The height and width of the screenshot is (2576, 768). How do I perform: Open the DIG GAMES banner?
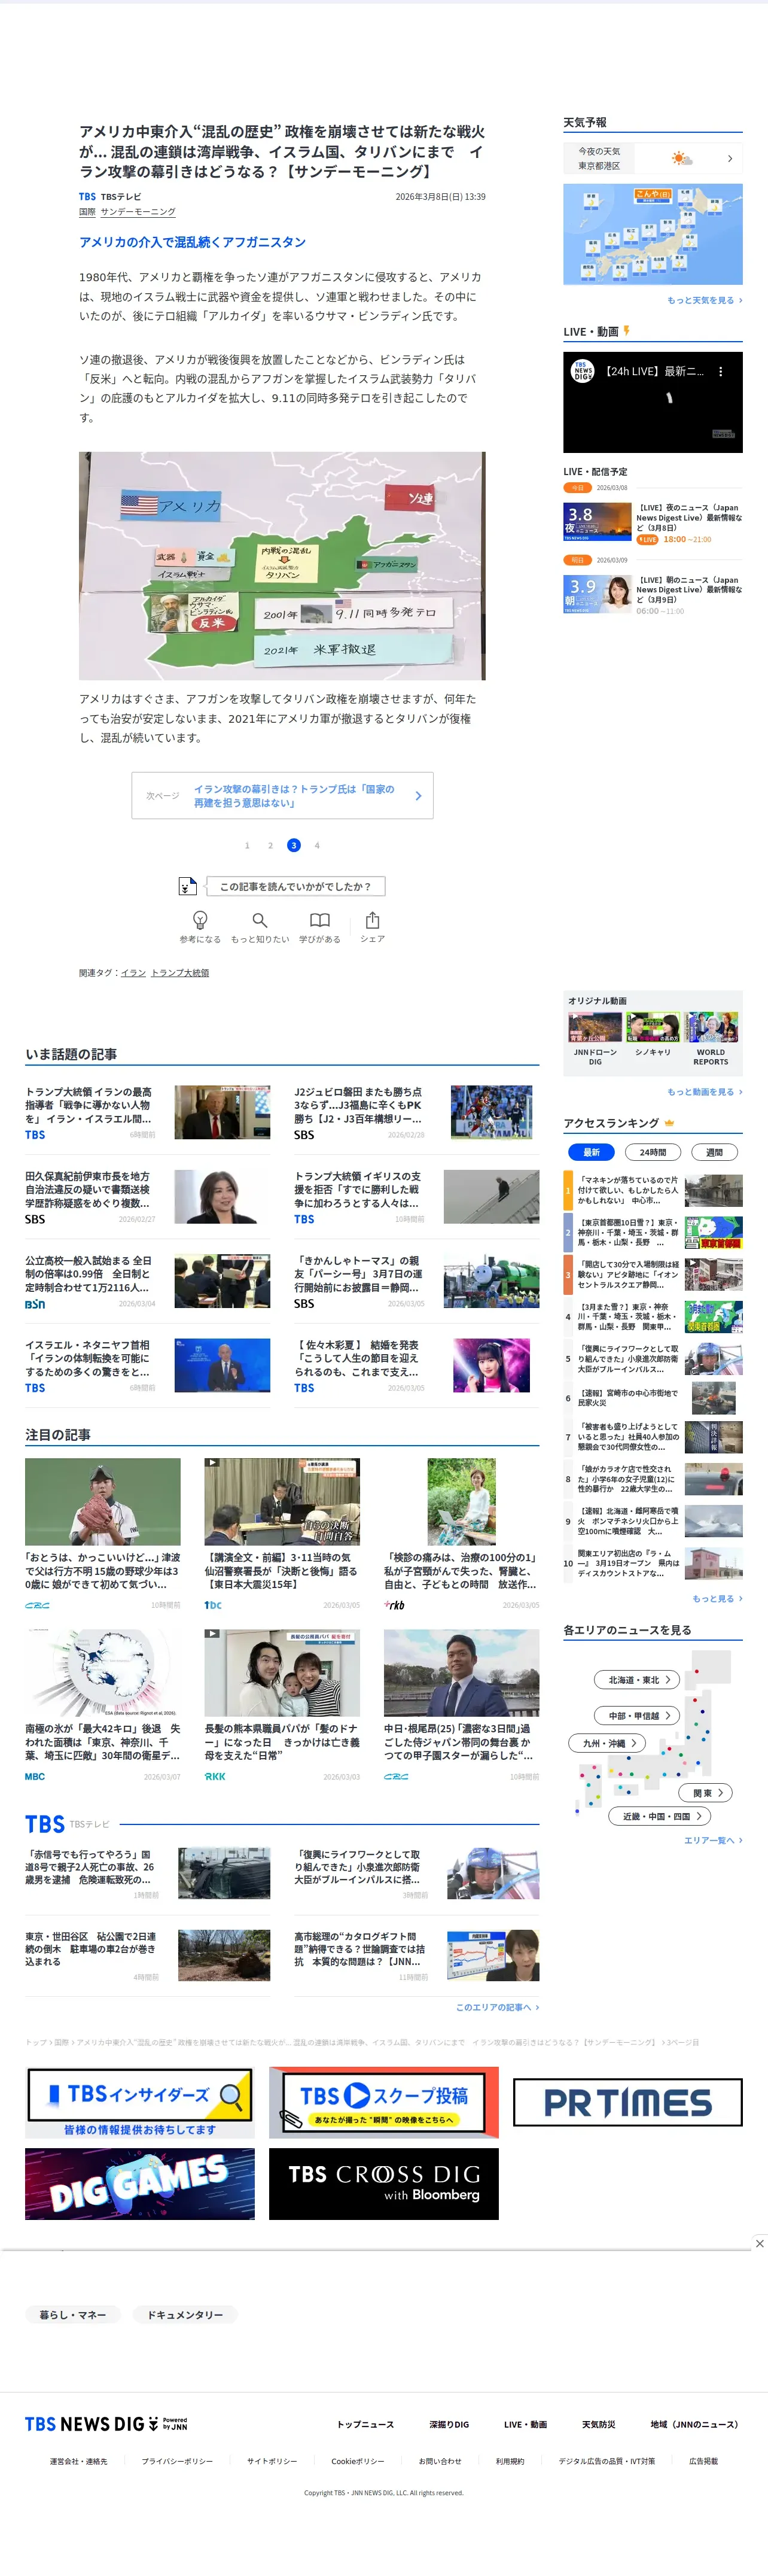pyautogui.click(x=140, y=2184)
